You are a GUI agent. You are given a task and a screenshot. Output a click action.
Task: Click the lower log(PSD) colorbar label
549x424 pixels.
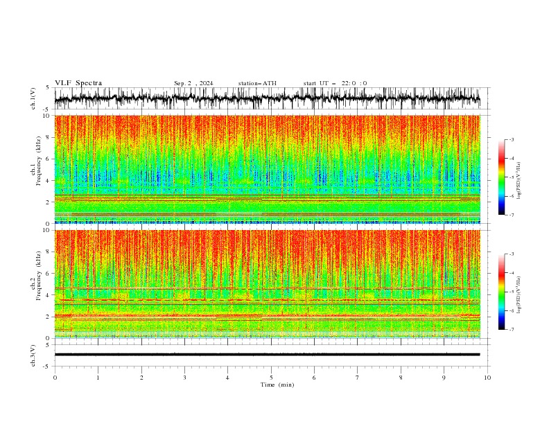pos(520,295)
